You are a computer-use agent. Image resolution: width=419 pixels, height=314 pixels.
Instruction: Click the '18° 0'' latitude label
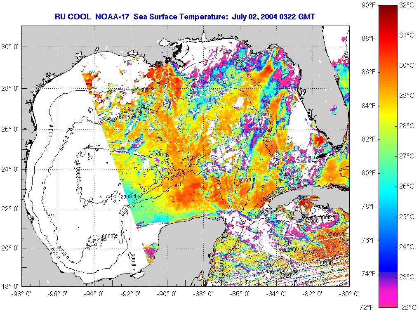tap(10, 287)
